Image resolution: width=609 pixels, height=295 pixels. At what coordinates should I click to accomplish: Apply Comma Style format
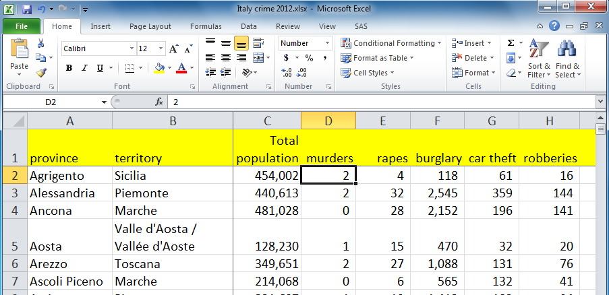click(324, 58)
